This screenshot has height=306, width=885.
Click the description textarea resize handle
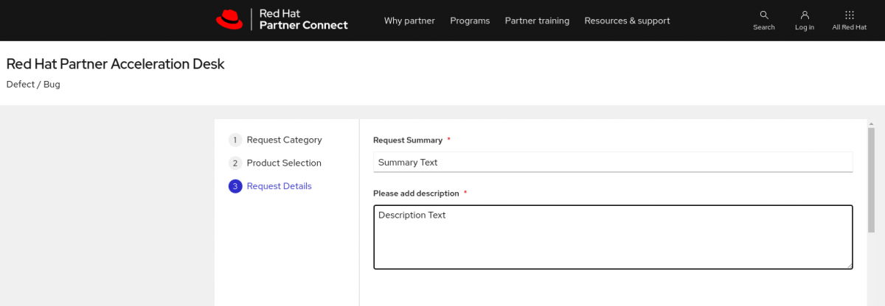click(849, 265)
